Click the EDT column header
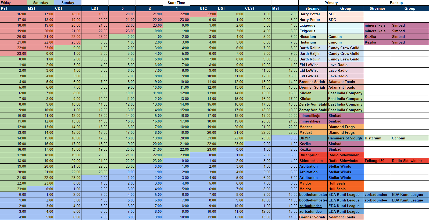 (x=95, y=8)
